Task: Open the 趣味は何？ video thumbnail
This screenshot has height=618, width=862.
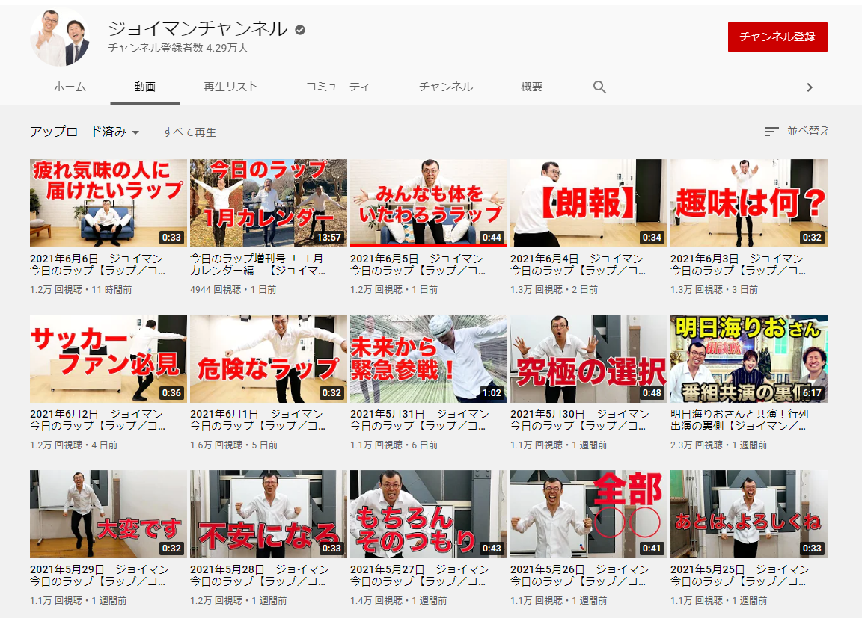Action: (x=749, y=203)
